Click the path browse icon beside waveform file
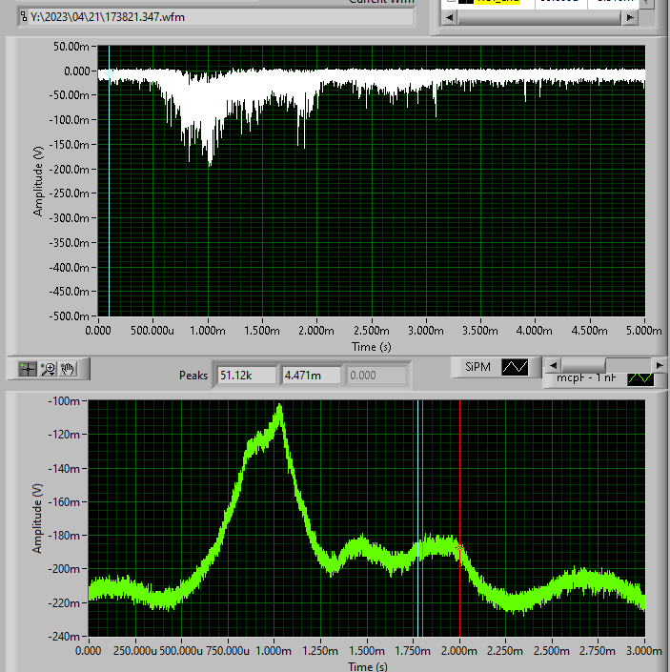670x672 pixels. [23, 17]
